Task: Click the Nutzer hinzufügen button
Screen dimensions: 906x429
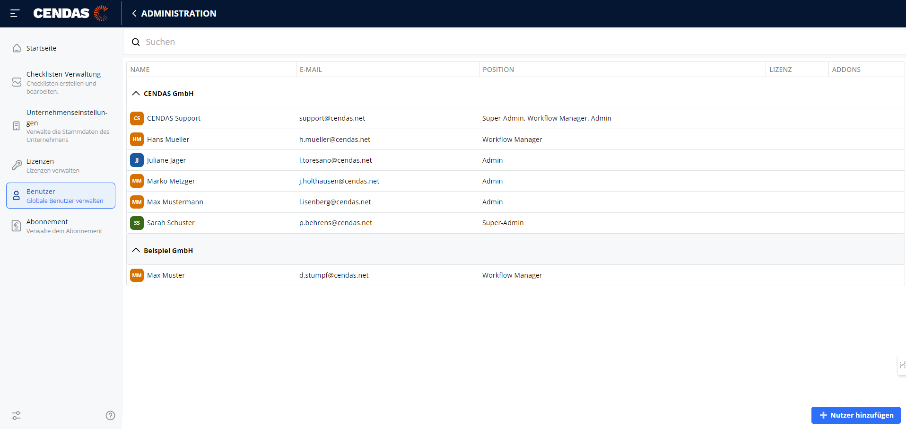Action: pyautogui.click(x=856, y=415)
